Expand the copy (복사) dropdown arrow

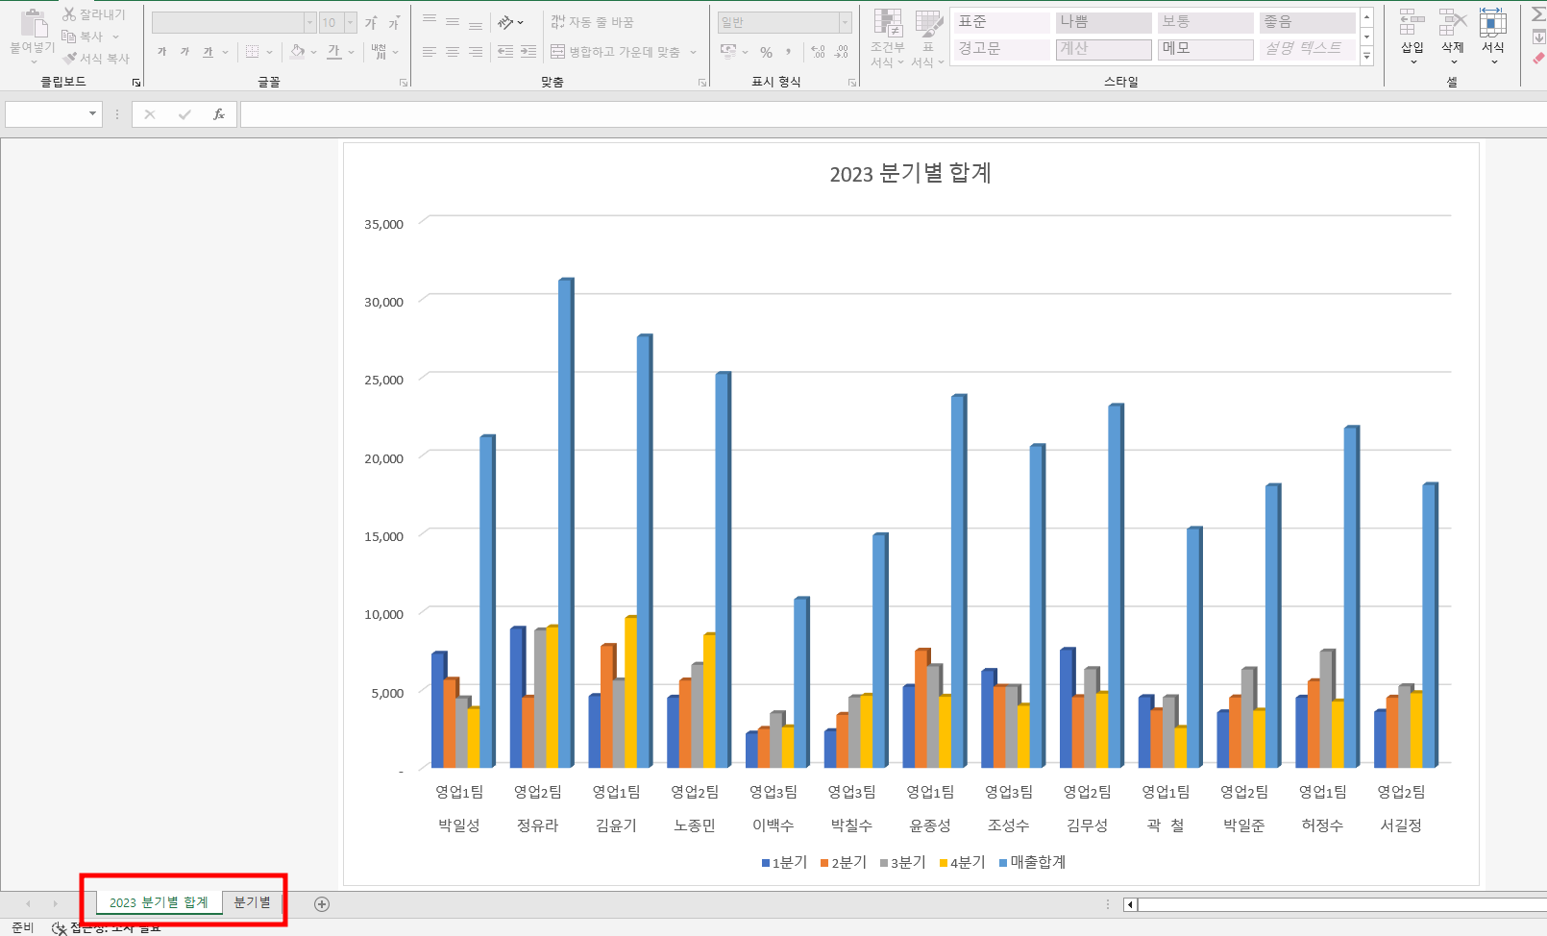[116, 37]
